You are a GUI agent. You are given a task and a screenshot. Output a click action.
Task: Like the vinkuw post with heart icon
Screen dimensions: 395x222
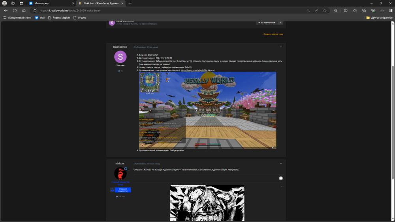click(281, 179)
